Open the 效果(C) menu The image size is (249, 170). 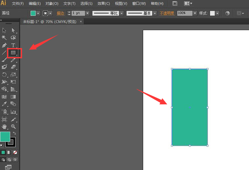coord(104,3)
